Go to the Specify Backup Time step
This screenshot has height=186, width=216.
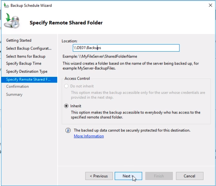point(24,63)
